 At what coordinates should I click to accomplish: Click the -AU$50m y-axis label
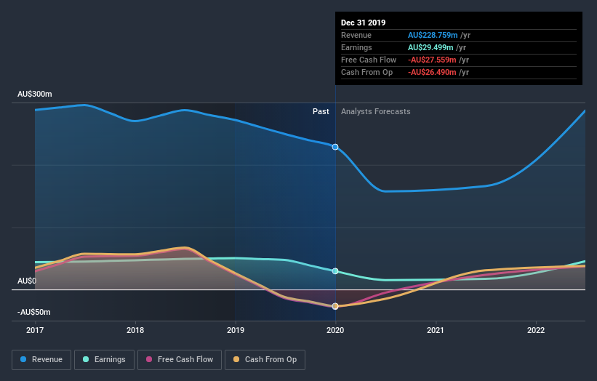34,312
